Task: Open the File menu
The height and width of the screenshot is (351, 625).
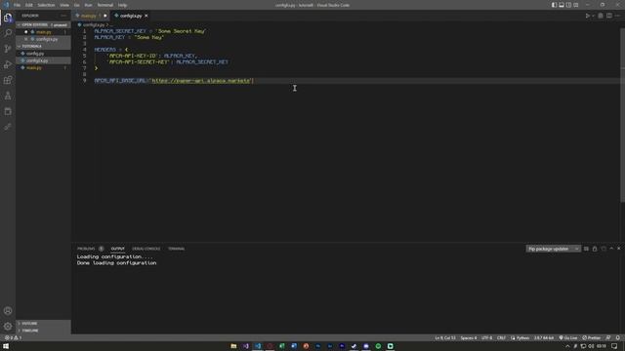Action: click(17, 5)
